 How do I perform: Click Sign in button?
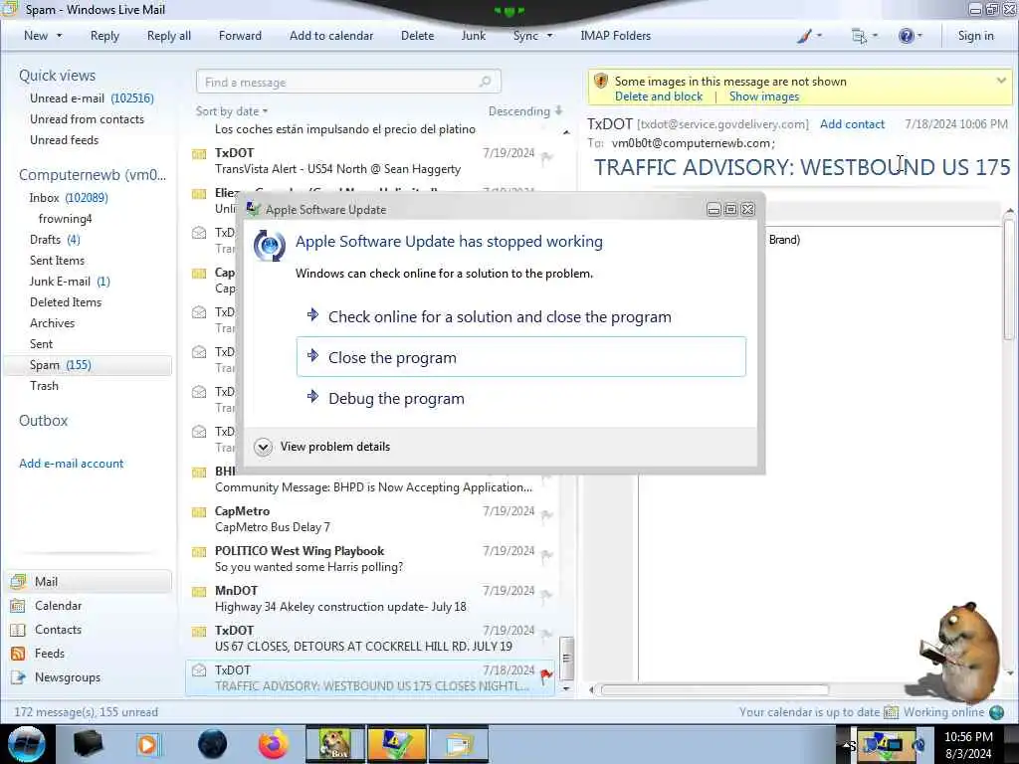pos(975,36)
